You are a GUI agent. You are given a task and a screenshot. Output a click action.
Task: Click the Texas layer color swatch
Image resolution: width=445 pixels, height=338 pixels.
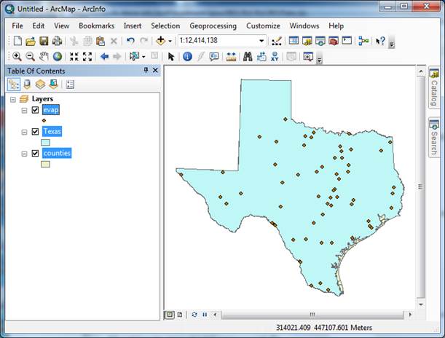pos(45,143)
